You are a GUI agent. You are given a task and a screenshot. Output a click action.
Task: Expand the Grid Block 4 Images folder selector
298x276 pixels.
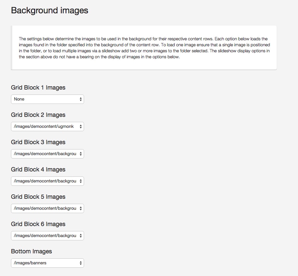tap(48, 181)
